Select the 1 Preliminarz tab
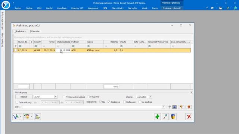 pos(20,31)
